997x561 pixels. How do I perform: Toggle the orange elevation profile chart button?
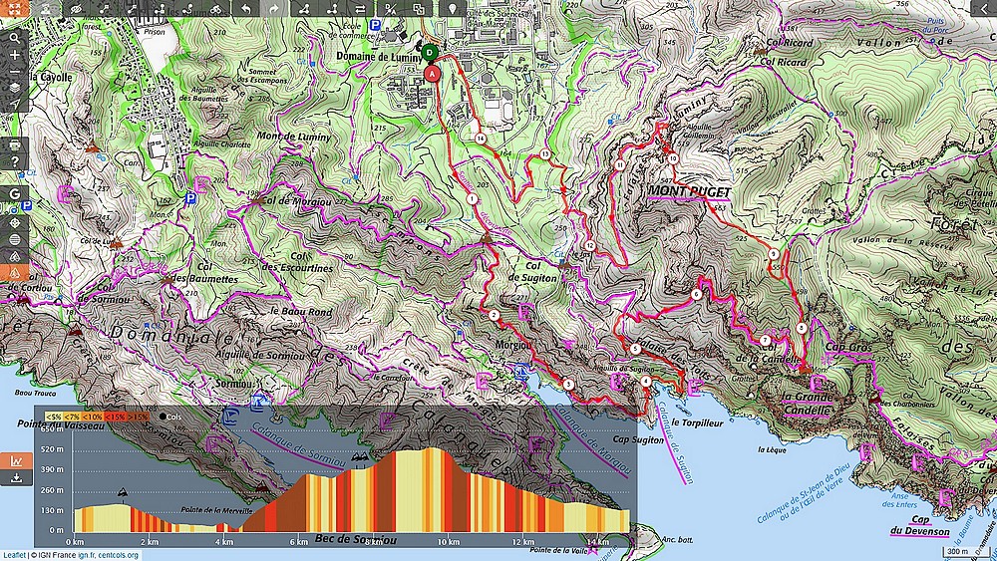(16, 460)
